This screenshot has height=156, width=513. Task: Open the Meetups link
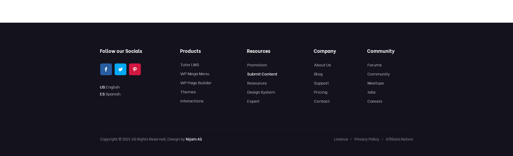[375, 83]
